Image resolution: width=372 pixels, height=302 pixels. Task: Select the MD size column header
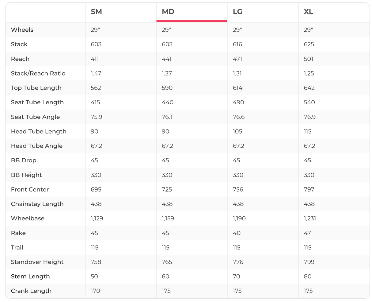[168, 12]
